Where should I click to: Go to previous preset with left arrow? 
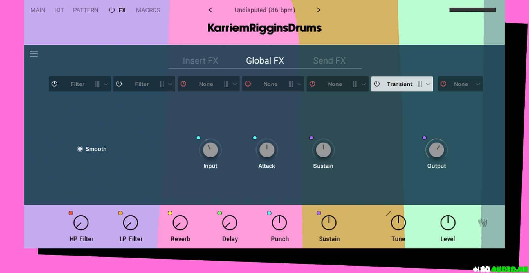click(x=210, y=10)
